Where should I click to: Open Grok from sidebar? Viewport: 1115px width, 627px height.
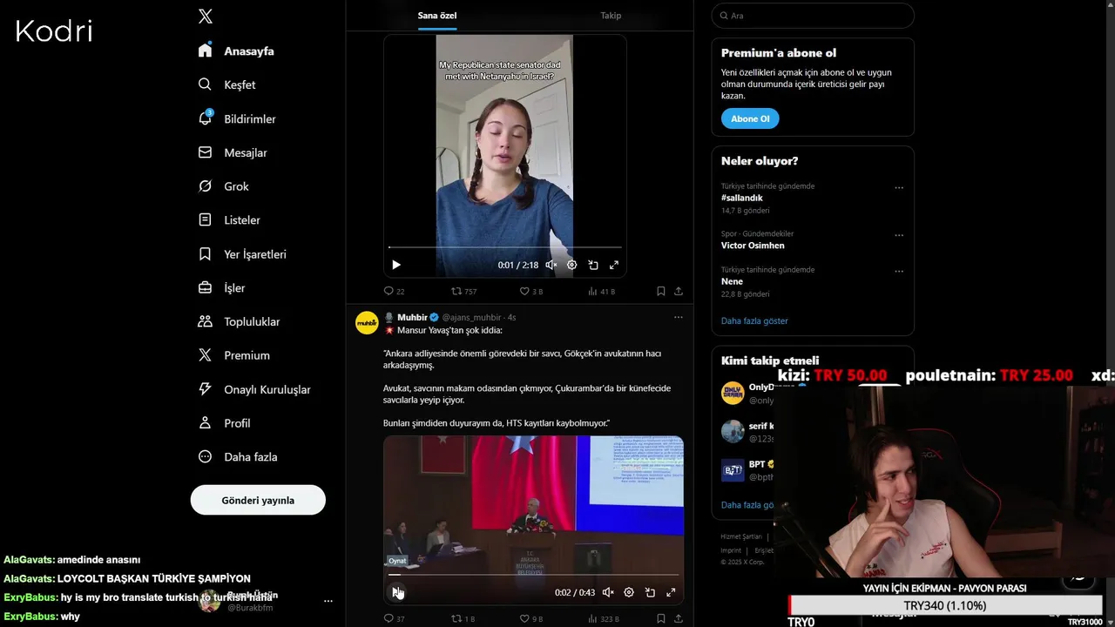tap(223, 186)
